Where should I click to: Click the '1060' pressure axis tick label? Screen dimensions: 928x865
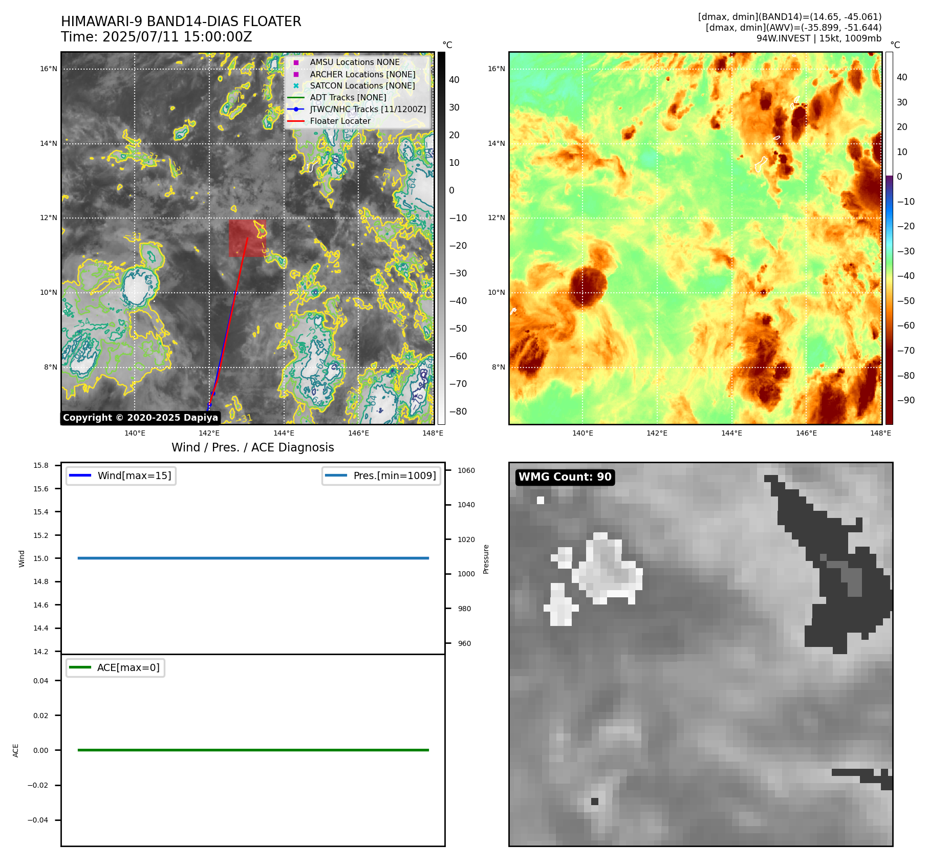(x=466, y=470)
